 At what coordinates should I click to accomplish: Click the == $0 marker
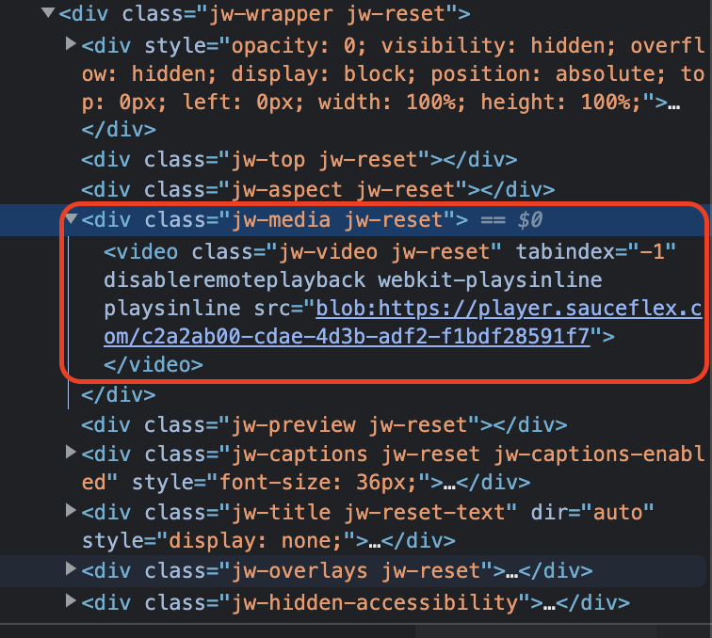pos(511,219)
